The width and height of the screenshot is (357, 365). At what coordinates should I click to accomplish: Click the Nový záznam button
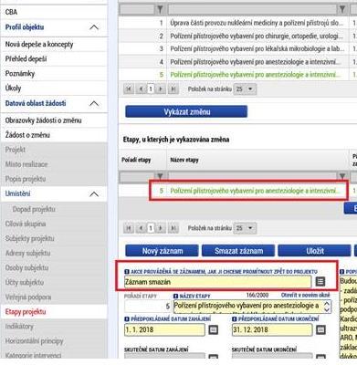(162, 251)
